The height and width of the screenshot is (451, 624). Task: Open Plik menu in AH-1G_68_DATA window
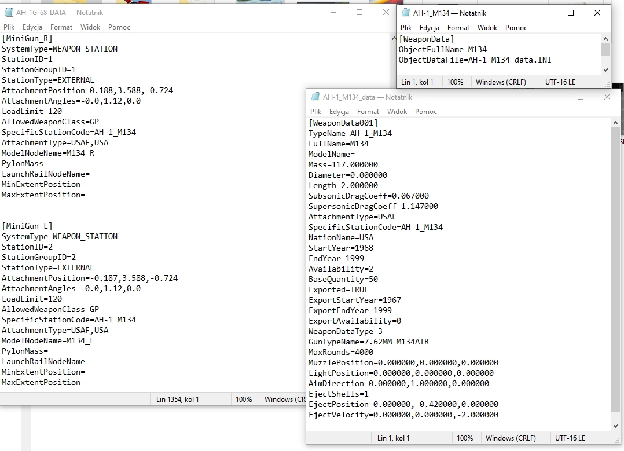9,27
